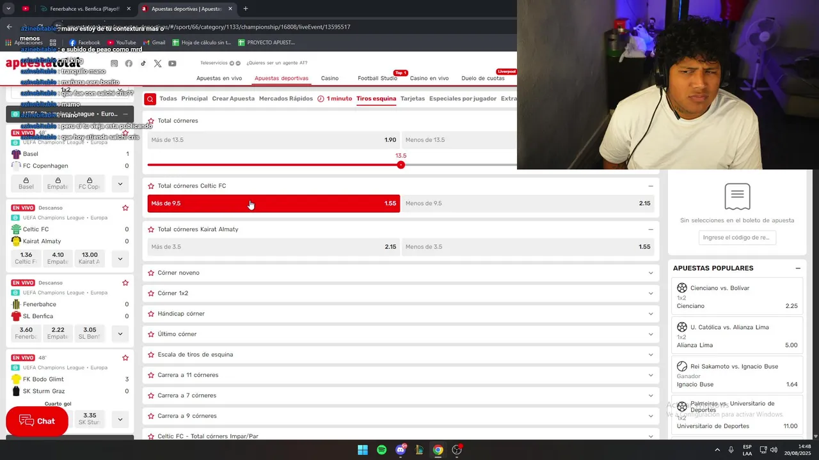Switch to the Tiros esquina tab
819x460 pixels.
(x=376, y=98)
